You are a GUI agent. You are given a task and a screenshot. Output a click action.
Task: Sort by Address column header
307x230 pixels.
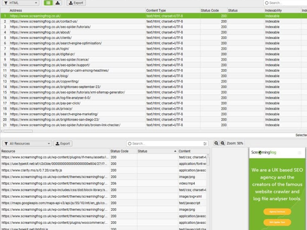77,10
